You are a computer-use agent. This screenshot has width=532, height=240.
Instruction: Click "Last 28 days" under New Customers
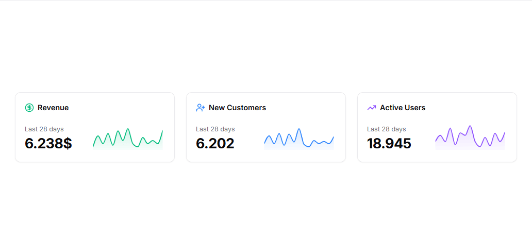pos(215,129)
